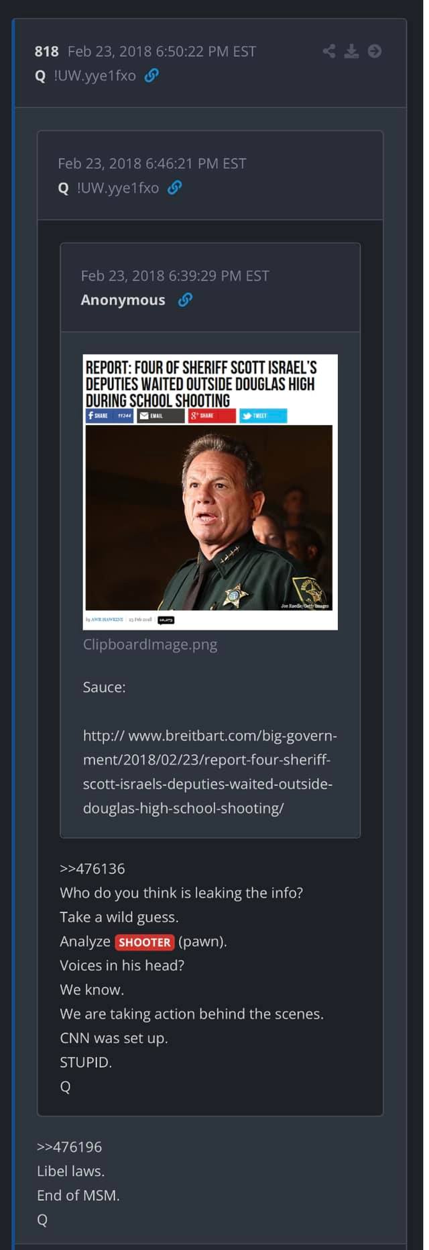The width and height of the screenshot is (429, 1250).
Task: Click the Email button in the article image
Action: click(161, 416)
